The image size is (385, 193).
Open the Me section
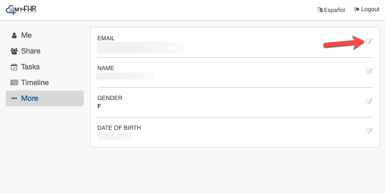[x=27, y=36]
